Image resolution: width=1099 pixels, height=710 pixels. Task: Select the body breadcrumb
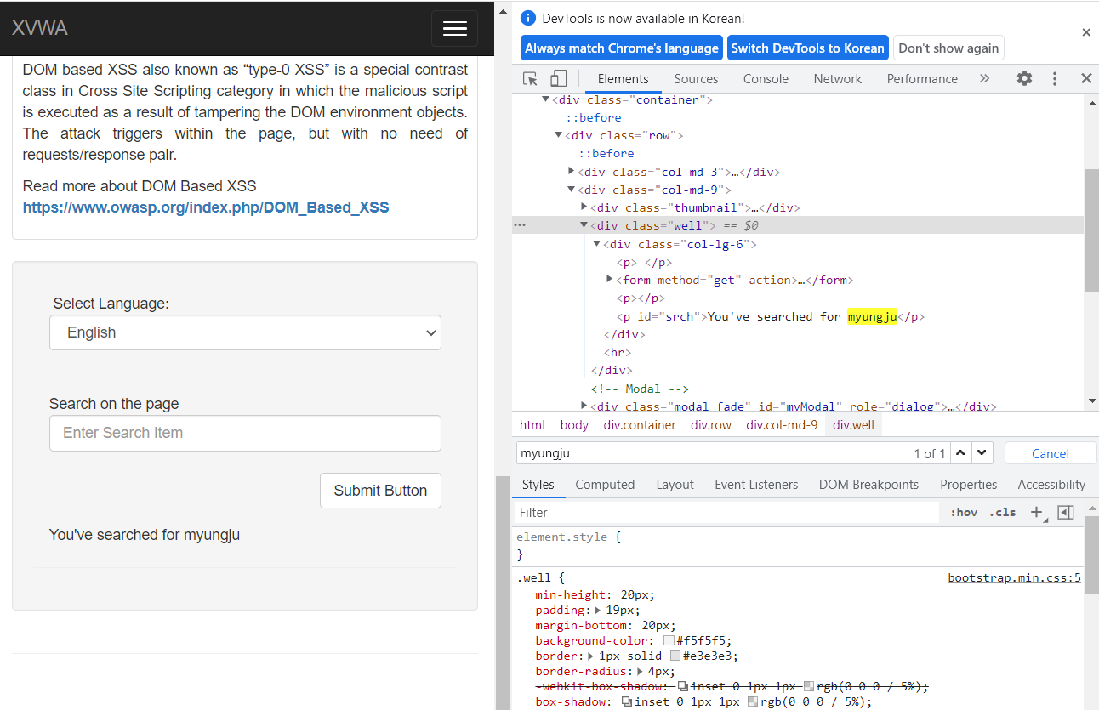[x=574, y=425]
